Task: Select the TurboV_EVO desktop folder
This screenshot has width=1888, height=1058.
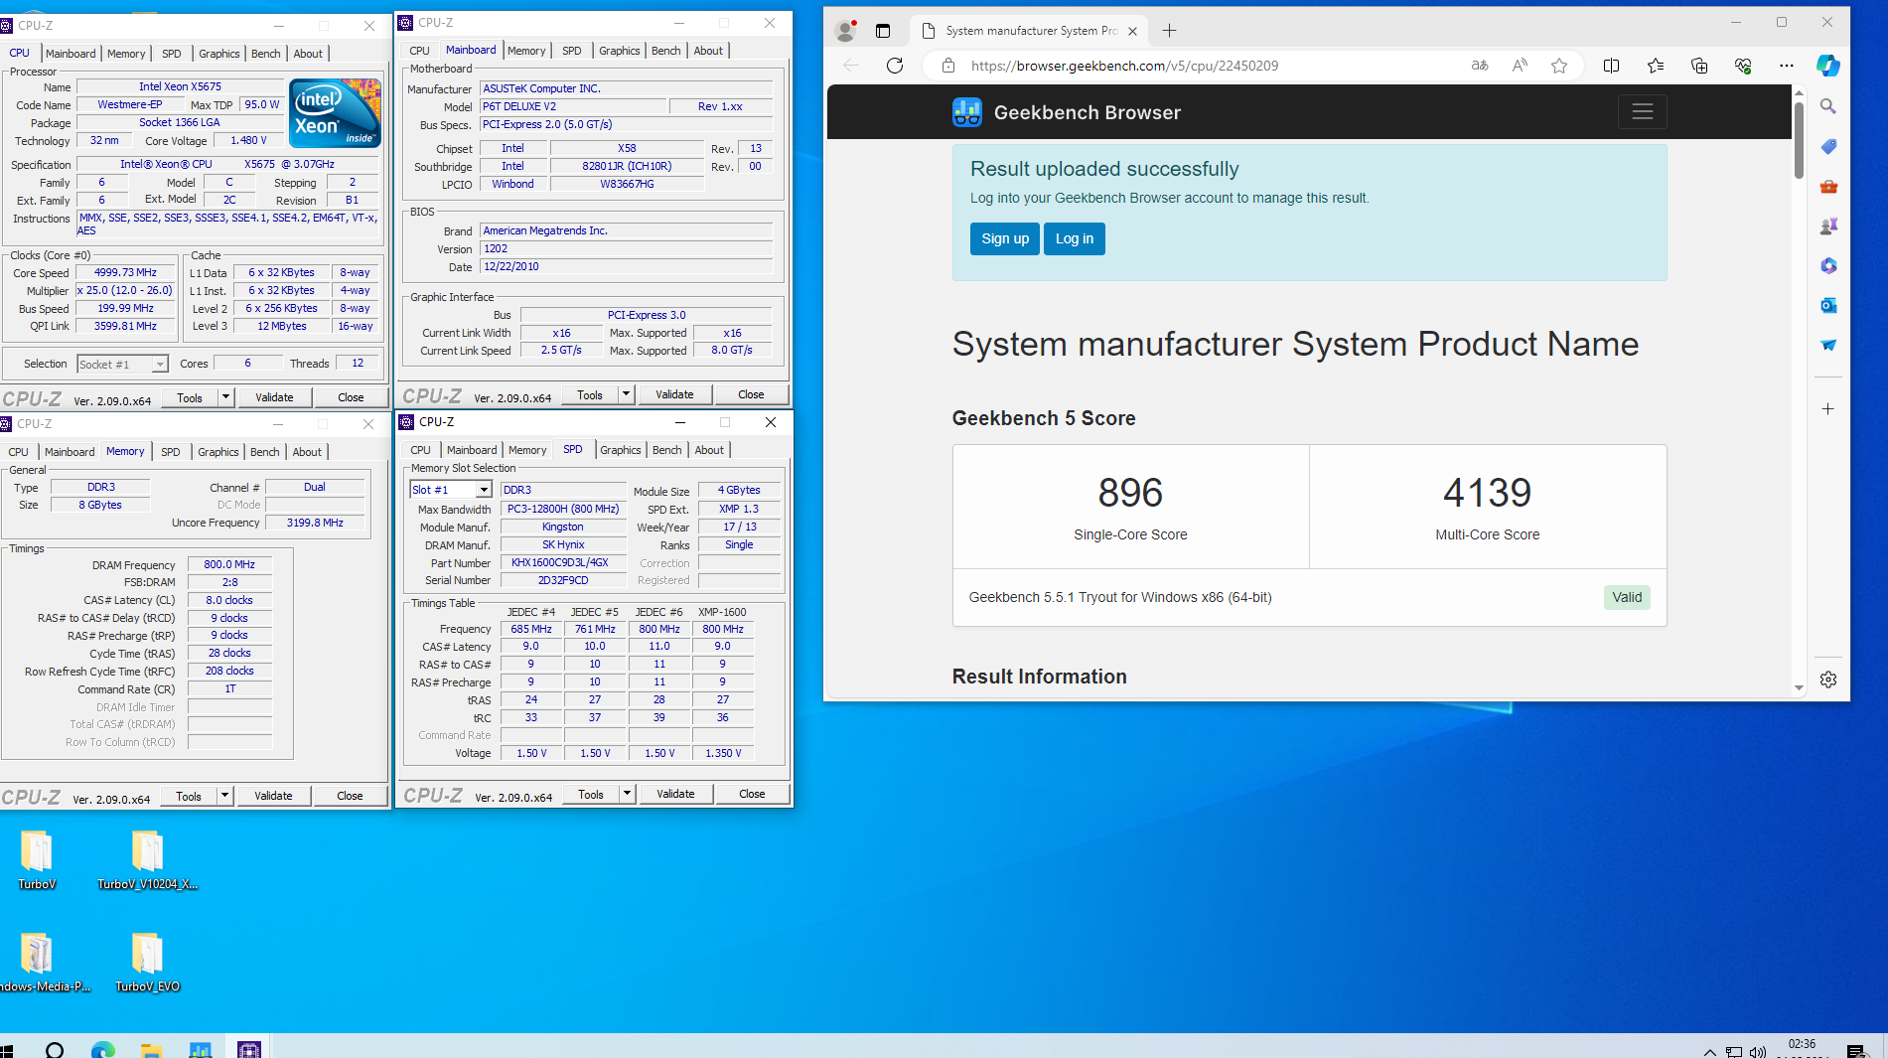Action: click(x=147, y=963)
